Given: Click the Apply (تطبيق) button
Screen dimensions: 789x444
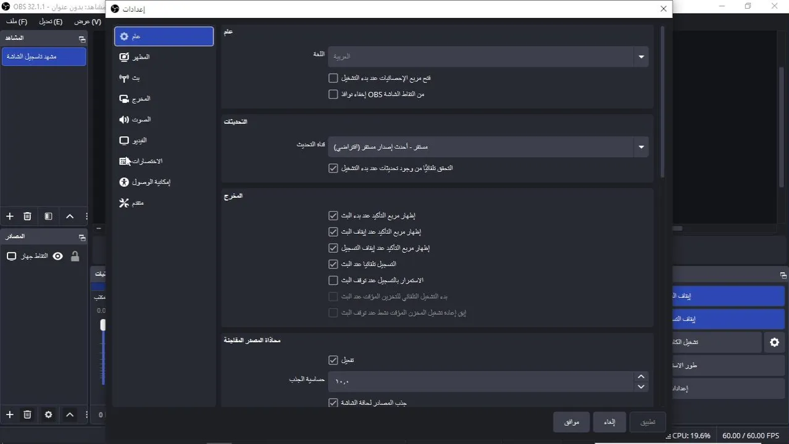Looking at the screenshot, I should tap(648, 422).
